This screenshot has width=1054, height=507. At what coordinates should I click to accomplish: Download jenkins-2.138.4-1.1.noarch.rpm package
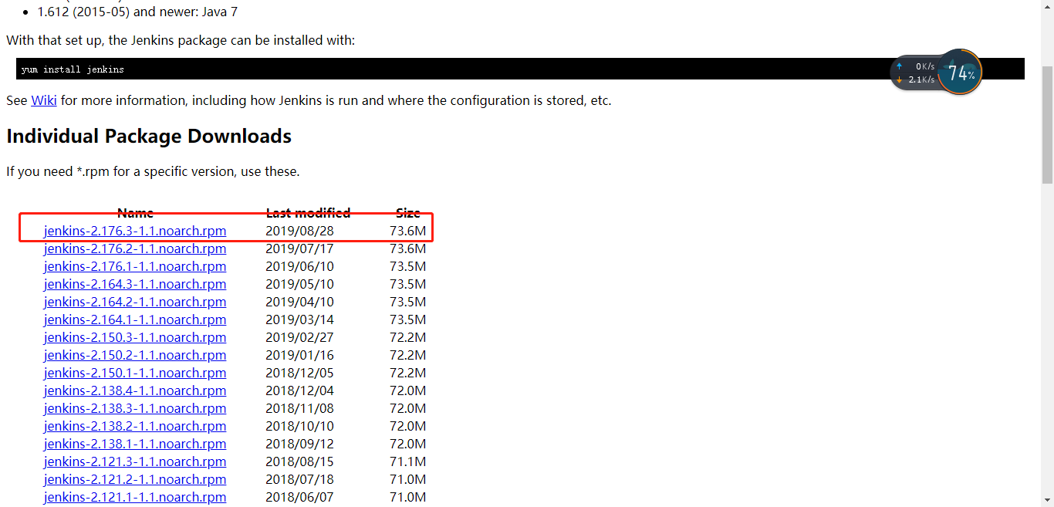pyautogui.click(x=134, y=390)
